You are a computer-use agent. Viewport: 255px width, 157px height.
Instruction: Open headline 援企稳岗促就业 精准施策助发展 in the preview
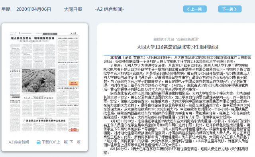pyautogui.click(x=33, y=38)
